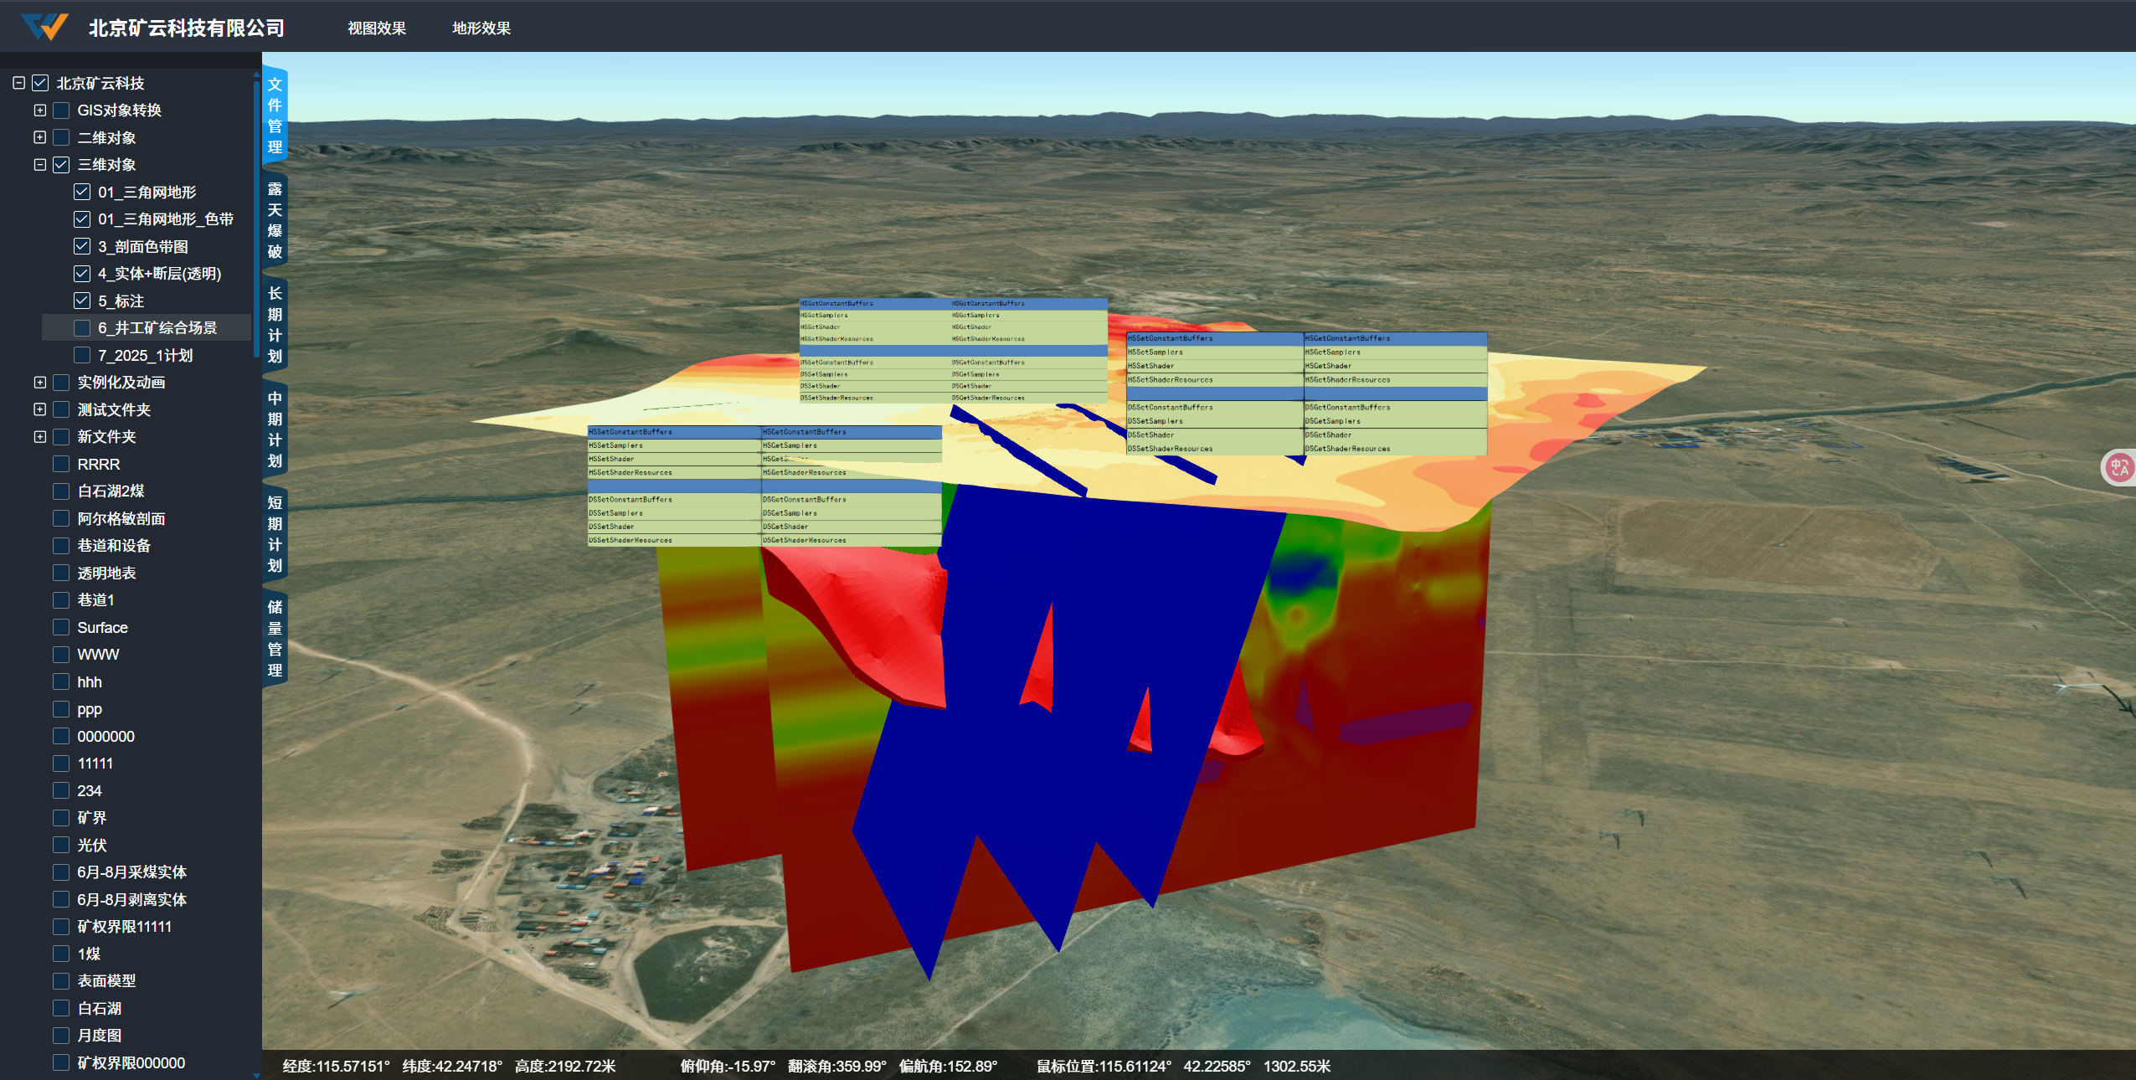
Task: Select the 白石湖2煤 tree item
Action: [x=111, y=491]
